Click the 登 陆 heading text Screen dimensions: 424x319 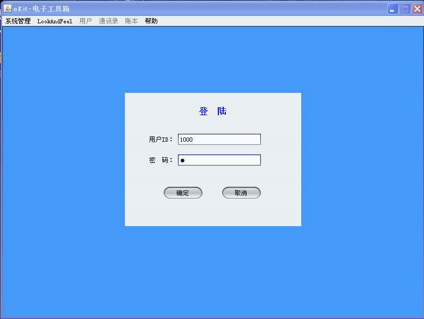213,111
